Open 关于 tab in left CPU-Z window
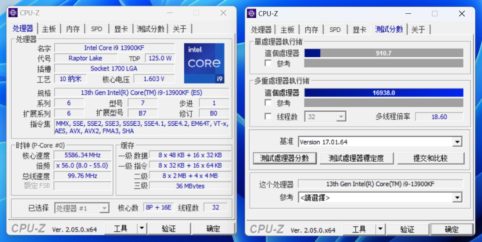 click(180, 29)
